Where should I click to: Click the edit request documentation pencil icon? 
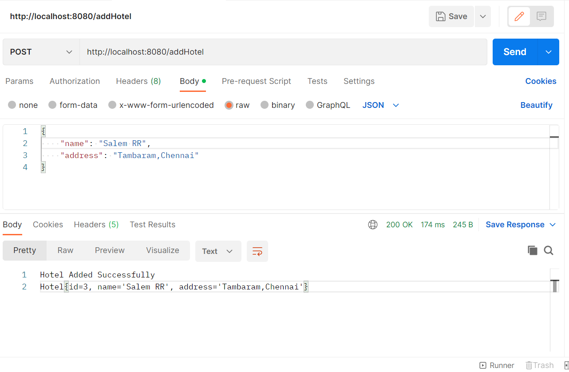tap(519, 16)
